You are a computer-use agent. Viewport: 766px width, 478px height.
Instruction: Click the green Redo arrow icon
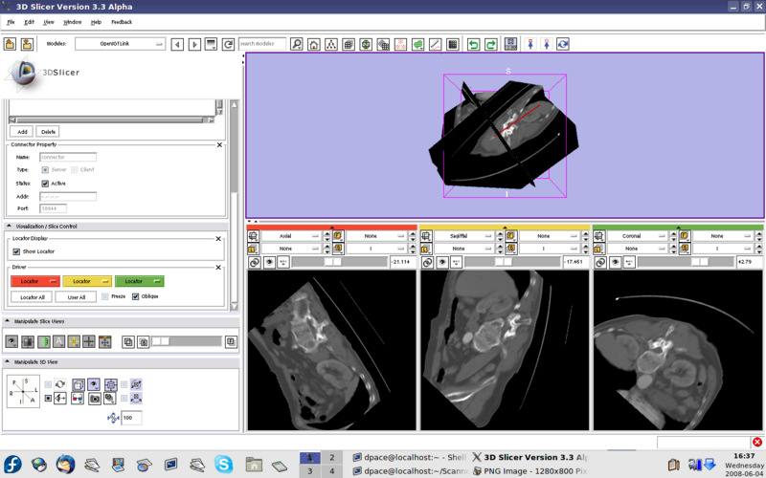pos(490,44)
